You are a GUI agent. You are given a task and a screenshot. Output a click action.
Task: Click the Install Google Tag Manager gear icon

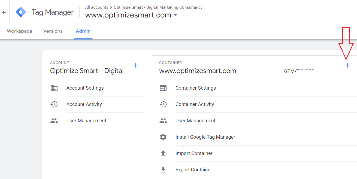pyautogui.click(x=163, y=137)
